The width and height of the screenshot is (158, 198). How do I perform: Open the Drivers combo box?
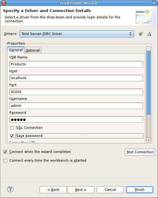click(77, 34)
